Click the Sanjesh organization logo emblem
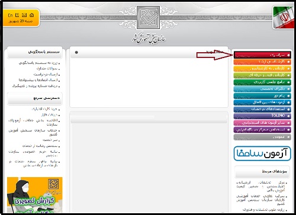Image resolution: width=296 pixels, height=215 pixels. [x=149, y=18]
